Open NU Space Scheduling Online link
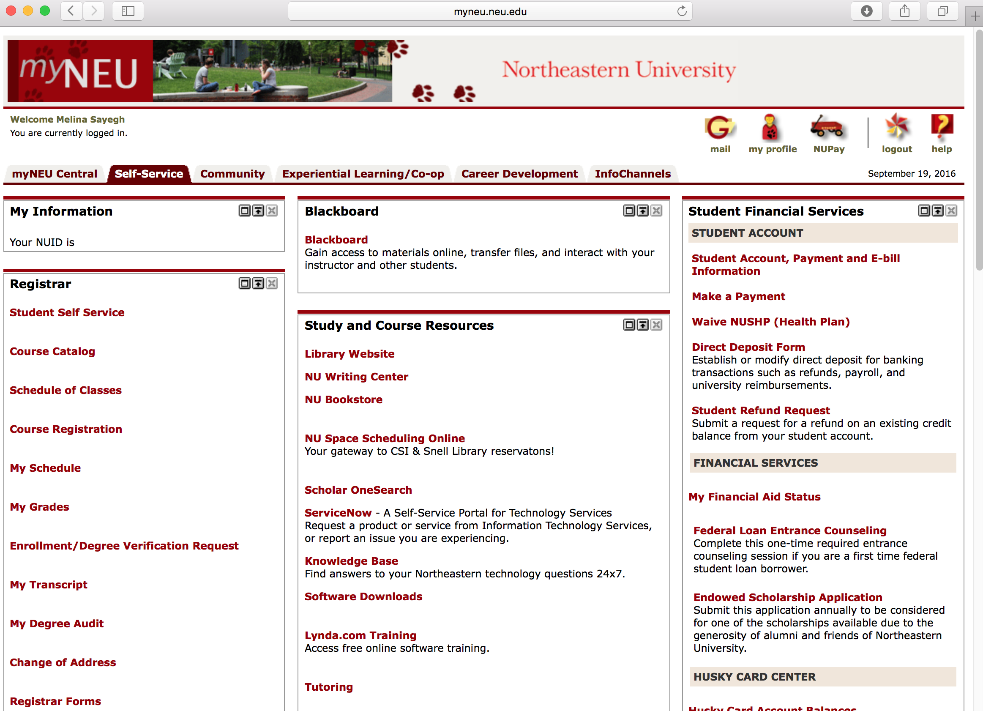The image size is (983, 711). pyautogui.click(x=385, y=439)
